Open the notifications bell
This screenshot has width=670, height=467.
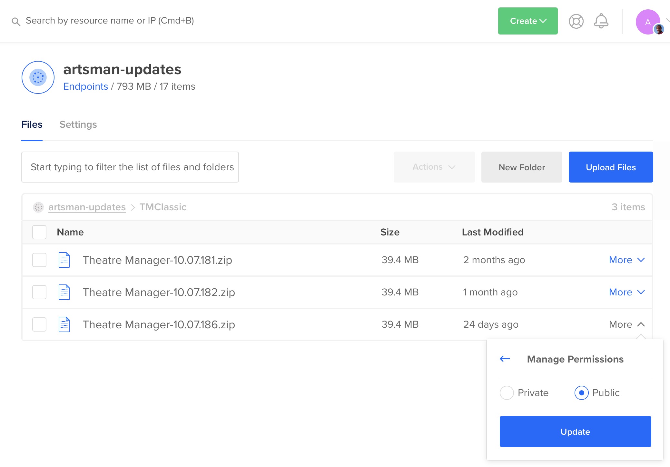[x=601, y=21]
